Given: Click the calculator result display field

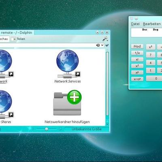Looking at the screenshot, I should coord(146,32).
